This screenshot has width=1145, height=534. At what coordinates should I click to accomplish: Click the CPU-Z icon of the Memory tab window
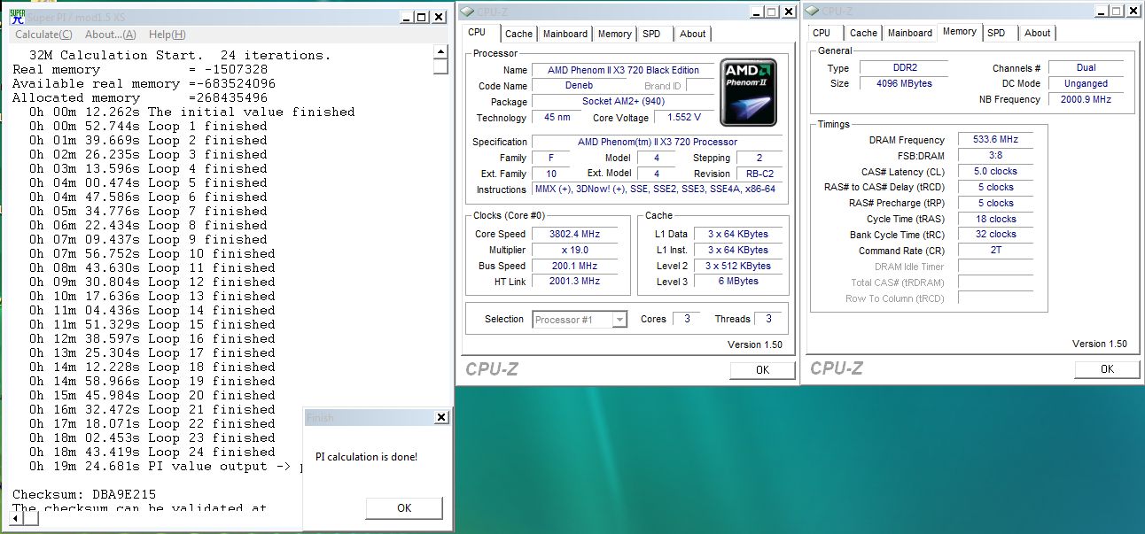click(813, 11)
